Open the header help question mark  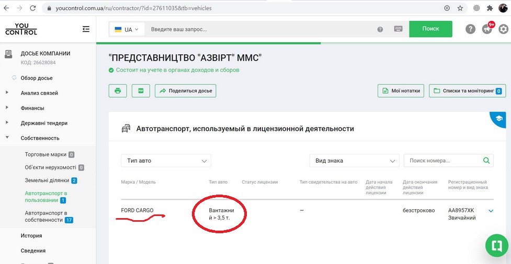[470, 29]
